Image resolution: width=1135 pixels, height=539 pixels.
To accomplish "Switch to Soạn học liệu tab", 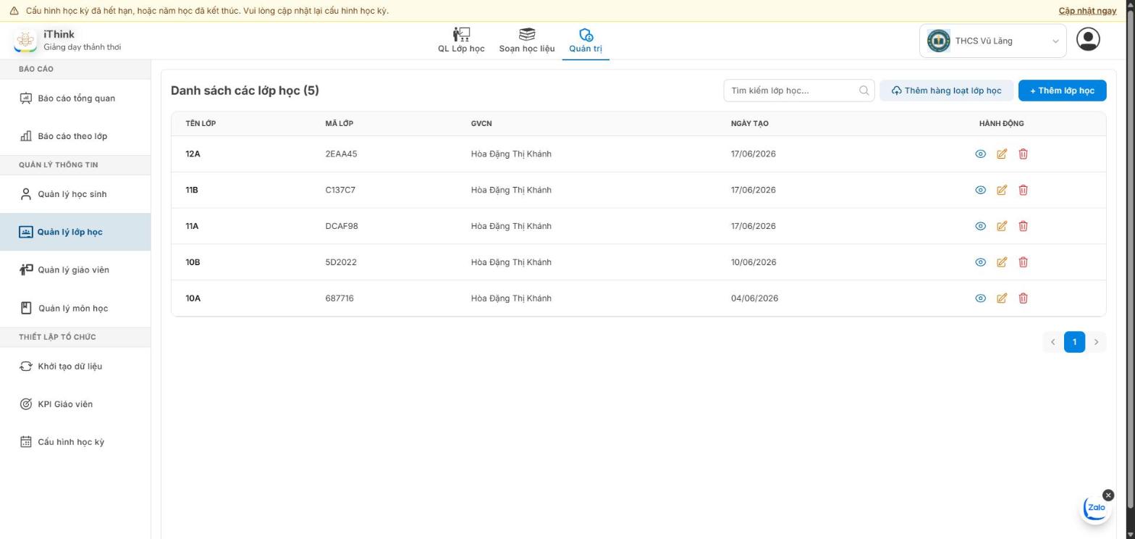I will tap(527, 41).
